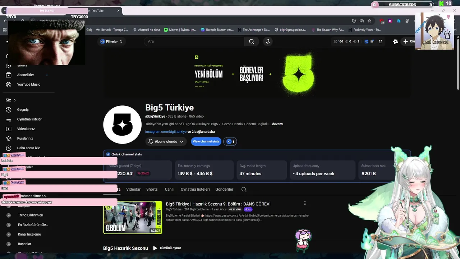Viewport: 460px width, 259px height.
Task: Open Abonelikler in the sidebar
Action: (25, 75)
